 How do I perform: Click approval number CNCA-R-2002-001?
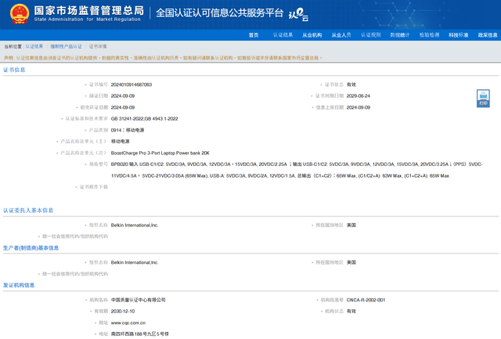(x=366, y=300)
